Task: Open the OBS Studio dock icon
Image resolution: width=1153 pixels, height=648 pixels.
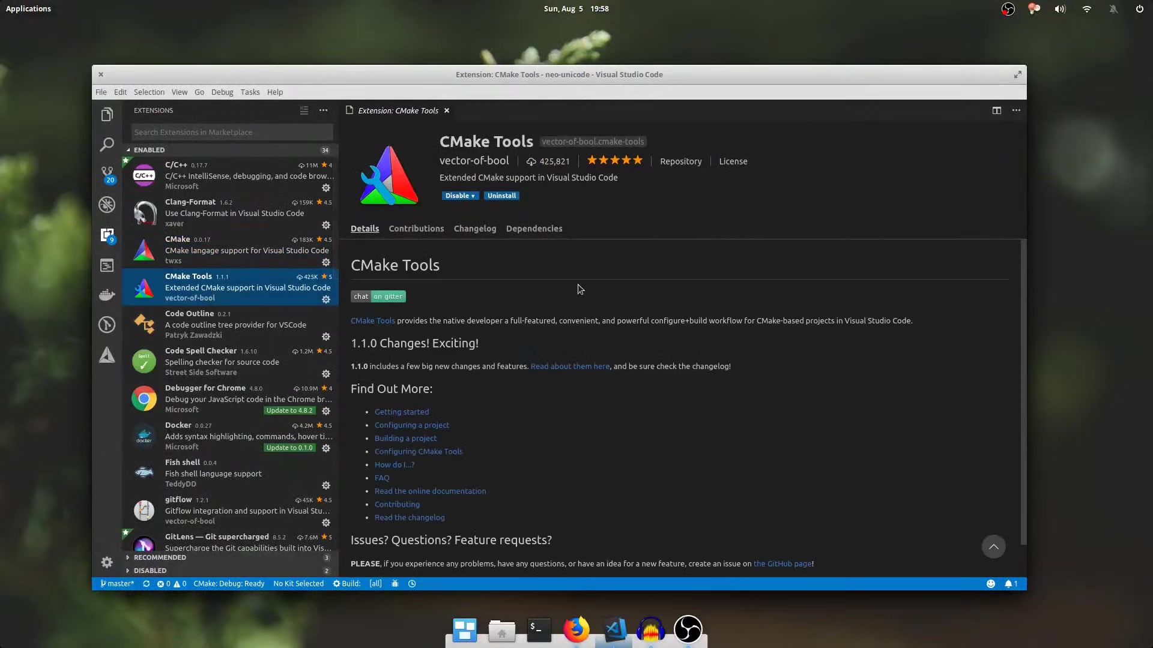Action: [x=688, y=629]
